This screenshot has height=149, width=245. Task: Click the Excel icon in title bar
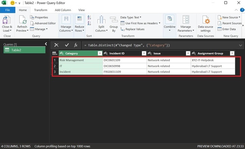tap(4, 3)
